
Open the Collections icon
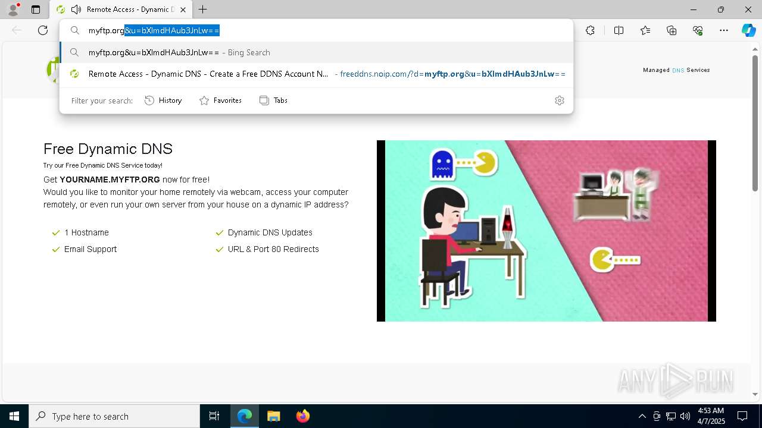pos(672,30)
